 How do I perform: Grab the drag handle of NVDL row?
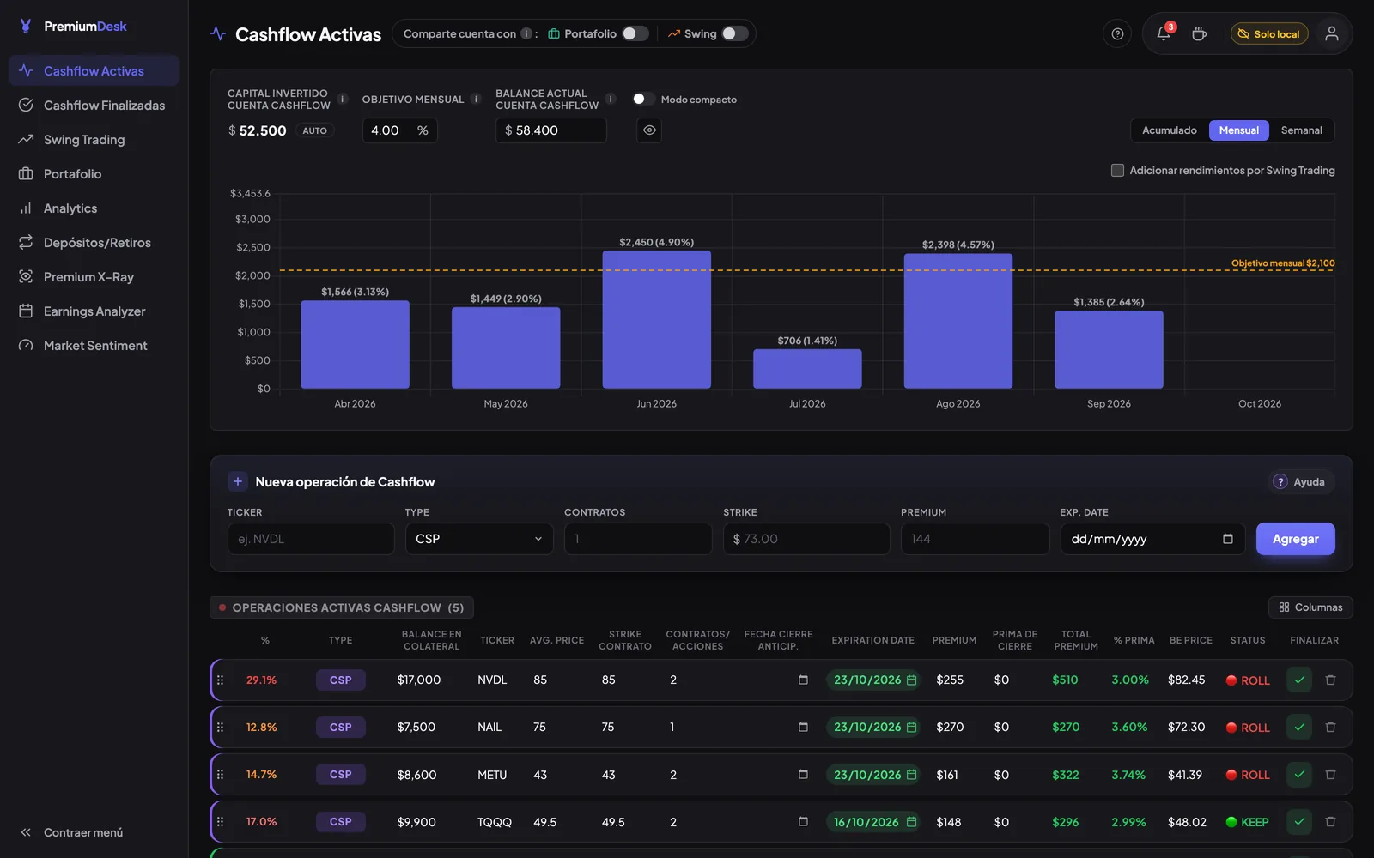click(x=221, y=680)
